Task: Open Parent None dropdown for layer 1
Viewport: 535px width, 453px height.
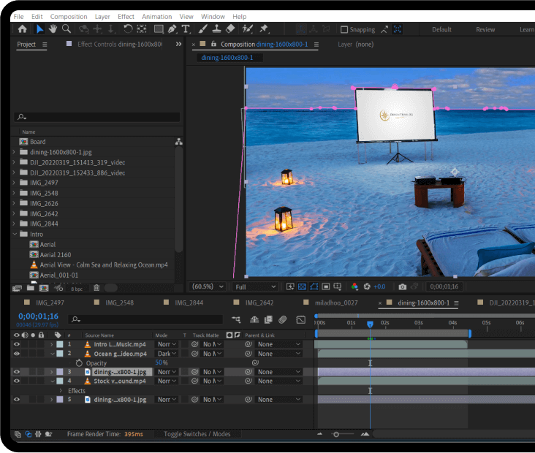Action: 279,344
